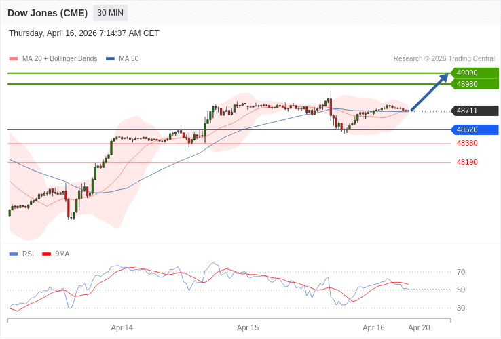Click the Research Trading Central credit text

point(444,59)
